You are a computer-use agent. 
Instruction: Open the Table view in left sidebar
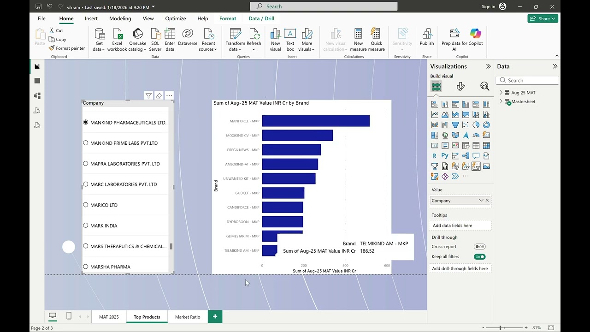click(x=37, y=81)
